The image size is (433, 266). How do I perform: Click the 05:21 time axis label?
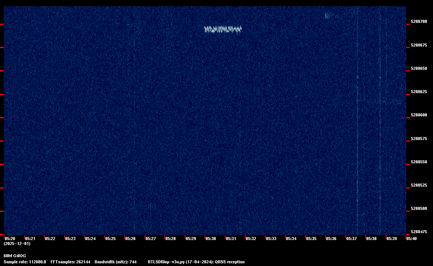[x=30, y=239]
